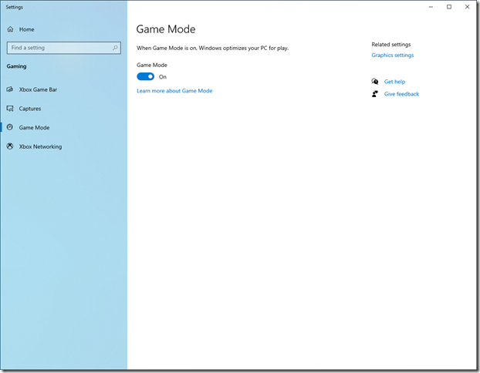Return to Settings Home

tap(64, 29)
